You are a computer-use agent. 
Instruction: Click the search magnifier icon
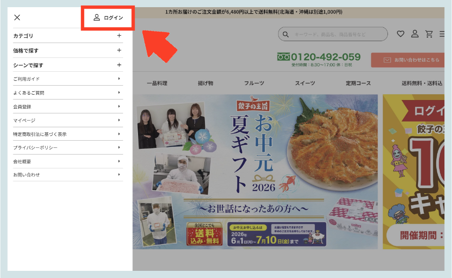(285, 34)
